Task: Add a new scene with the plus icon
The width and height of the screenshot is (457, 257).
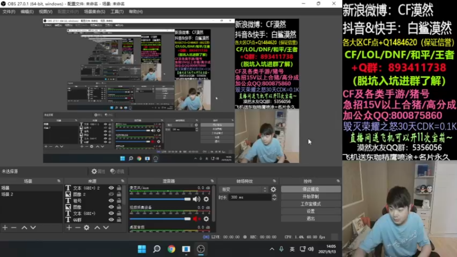Action: point(5,227)
